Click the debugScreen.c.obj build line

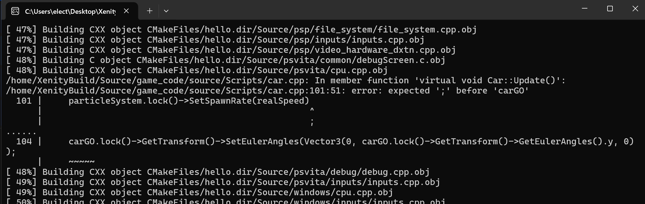pos(226,60)
